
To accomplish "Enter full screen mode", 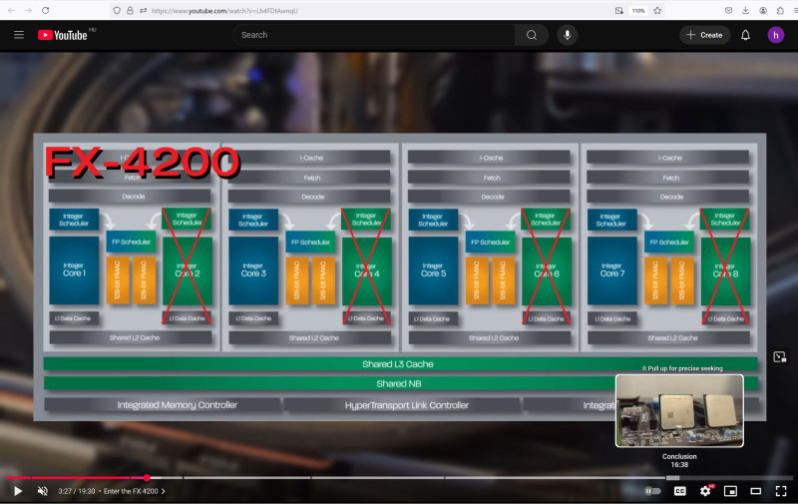I will coord(781,491).
